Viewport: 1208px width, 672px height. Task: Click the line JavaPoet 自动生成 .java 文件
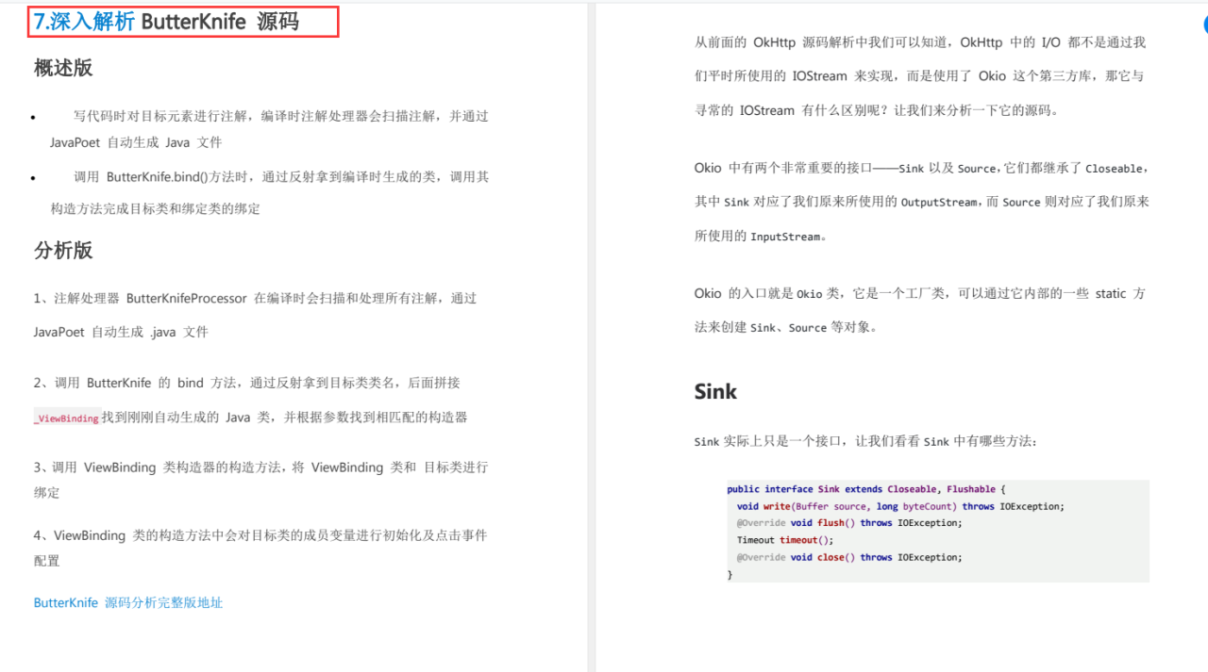pos(121,332)
